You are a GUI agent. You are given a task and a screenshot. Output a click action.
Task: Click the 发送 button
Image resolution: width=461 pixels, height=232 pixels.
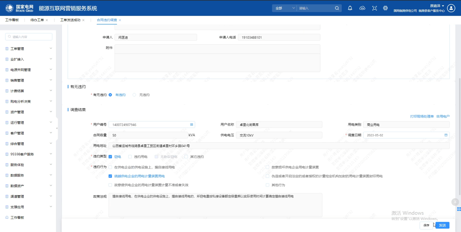[442, 225]
